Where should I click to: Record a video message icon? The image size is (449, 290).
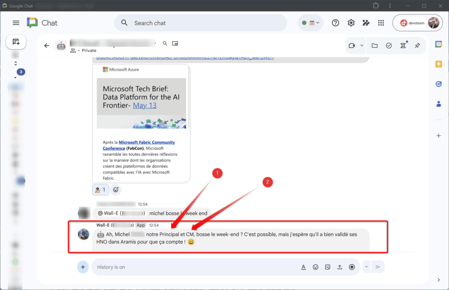tap(352, 267)
